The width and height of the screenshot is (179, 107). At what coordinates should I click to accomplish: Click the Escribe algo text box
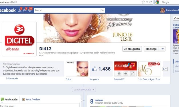[40, 105]
